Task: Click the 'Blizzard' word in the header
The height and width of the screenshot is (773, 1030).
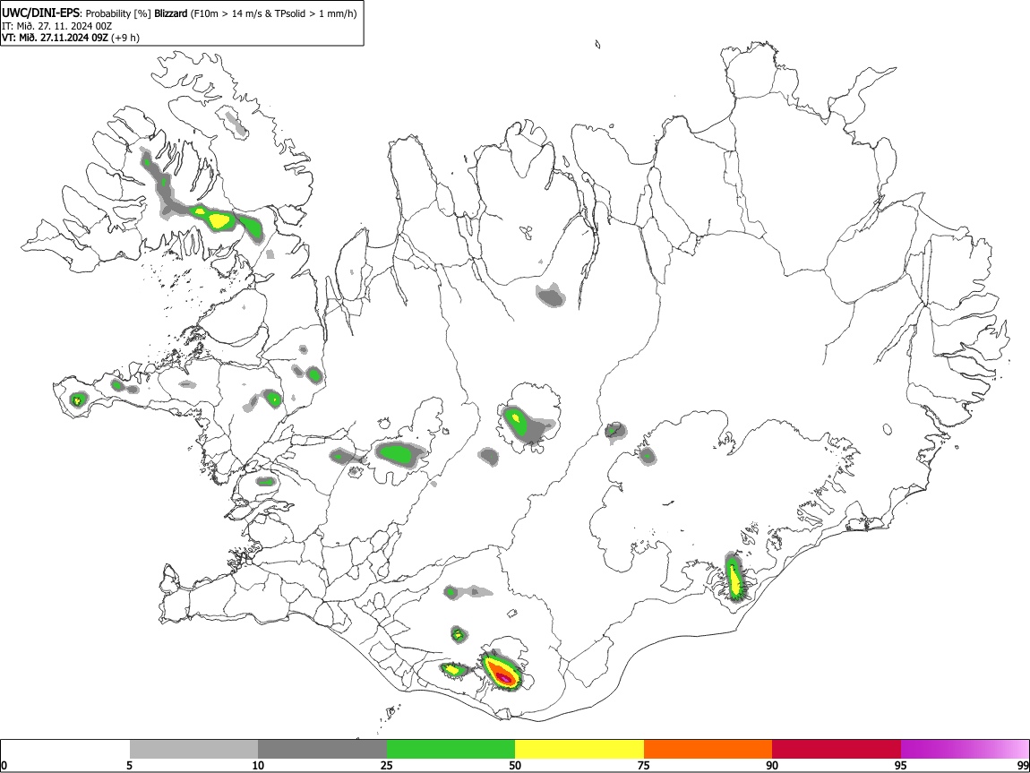Action: coord(171,13)
